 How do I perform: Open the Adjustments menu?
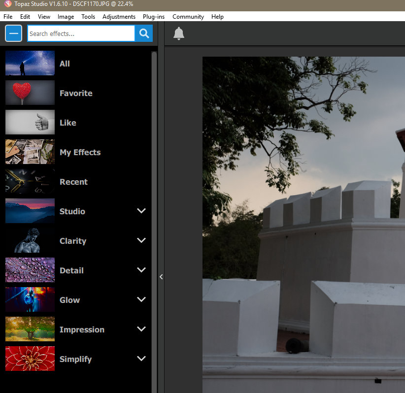point(119,17)
